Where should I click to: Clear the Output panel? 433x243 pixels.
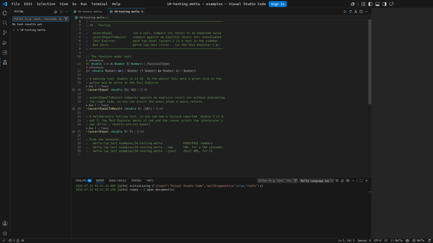(x=337, y=181)
